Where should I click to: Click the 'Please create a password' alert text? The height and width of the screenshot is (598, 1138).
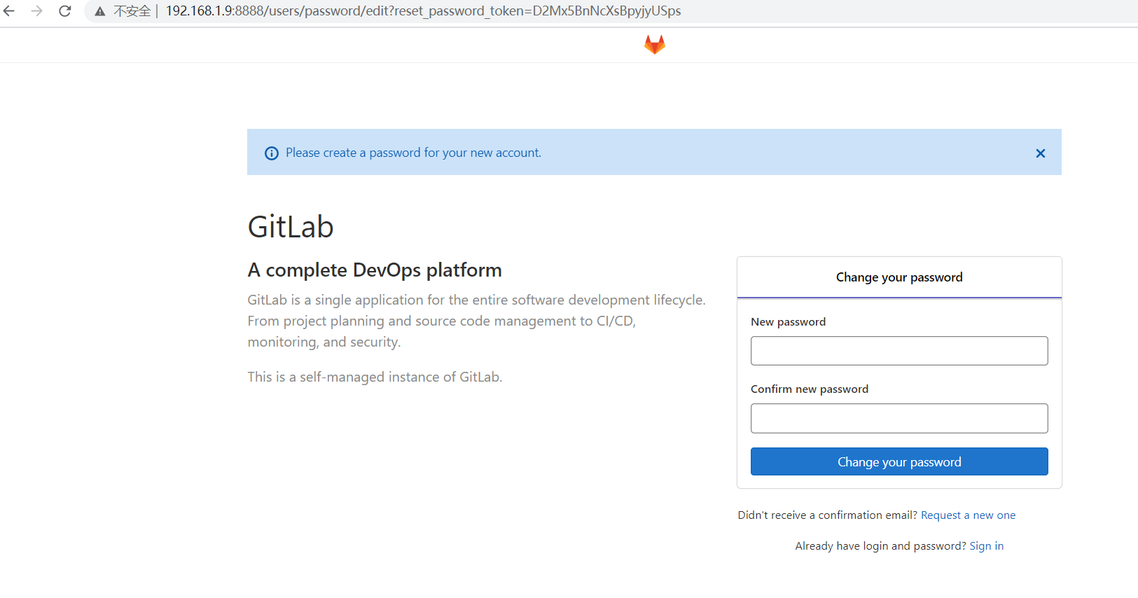pos(413,153)
